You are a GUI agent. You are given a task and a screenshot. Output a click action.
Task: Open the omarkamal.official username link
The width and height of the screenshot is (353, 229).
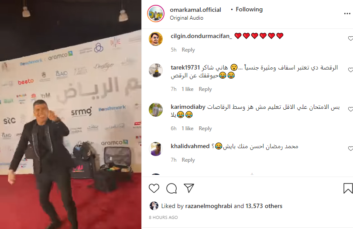pos(195,10)
